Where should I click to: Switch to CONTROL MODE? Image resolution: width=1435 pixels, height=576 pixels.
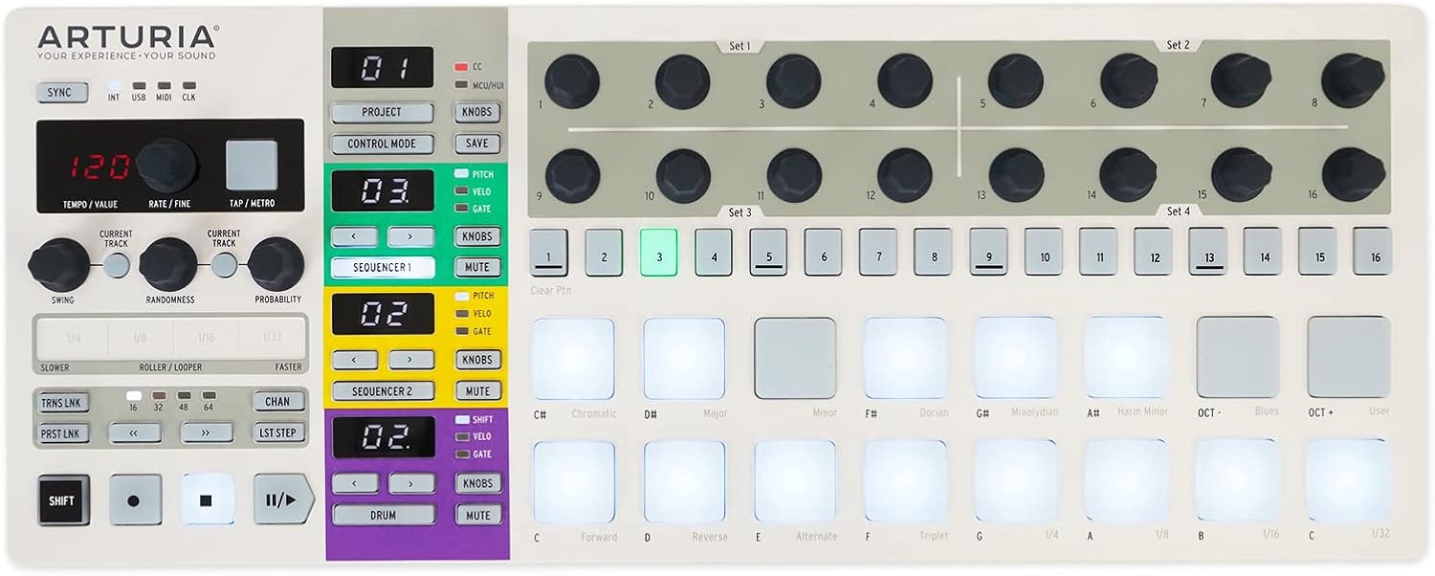[x=383, y=144]
